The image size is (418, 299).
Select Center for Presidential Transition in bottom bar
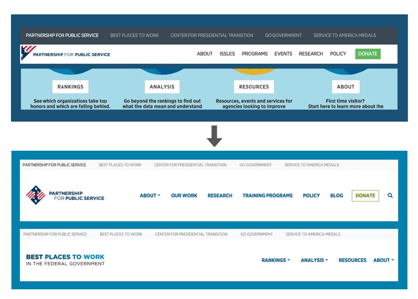[191, 234]
